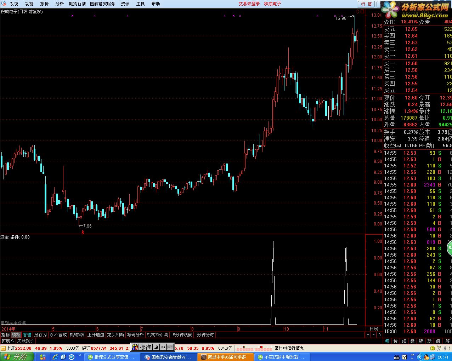Switch to 筹码分析 template

136,334
